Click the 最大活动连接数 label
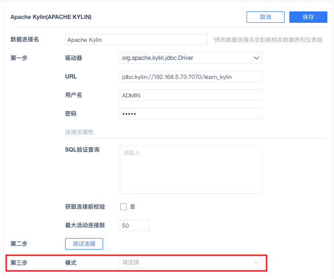 (85, 225)
